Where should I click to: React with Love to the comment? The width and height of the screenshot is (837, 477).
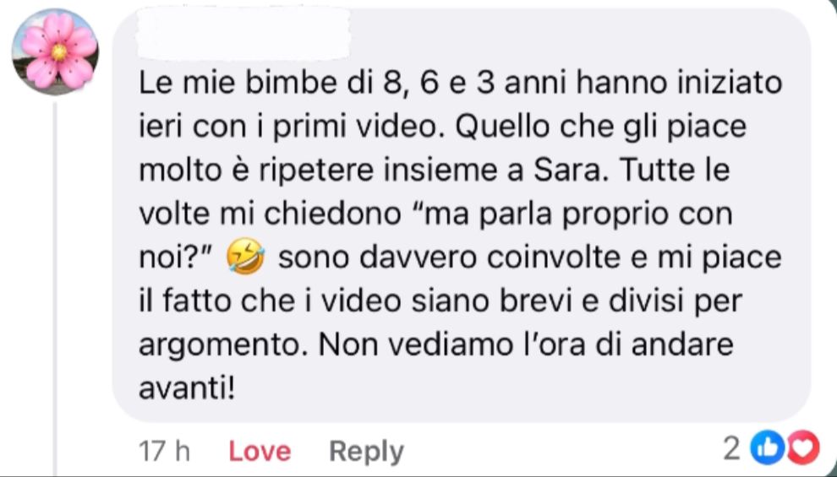(260, 452)
